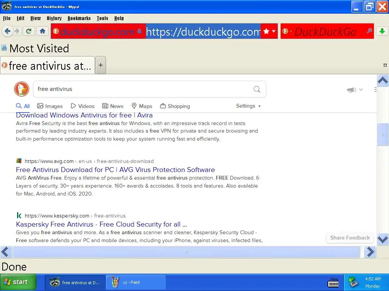
Task: Click the list all tabs icon
Action: (385, 65)
